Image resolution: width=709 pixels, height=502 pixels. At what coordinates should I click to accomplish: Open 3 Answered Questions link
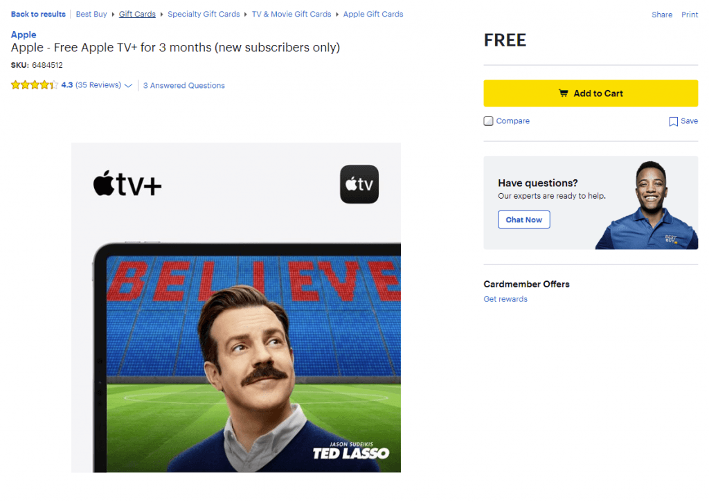(183, 85)
